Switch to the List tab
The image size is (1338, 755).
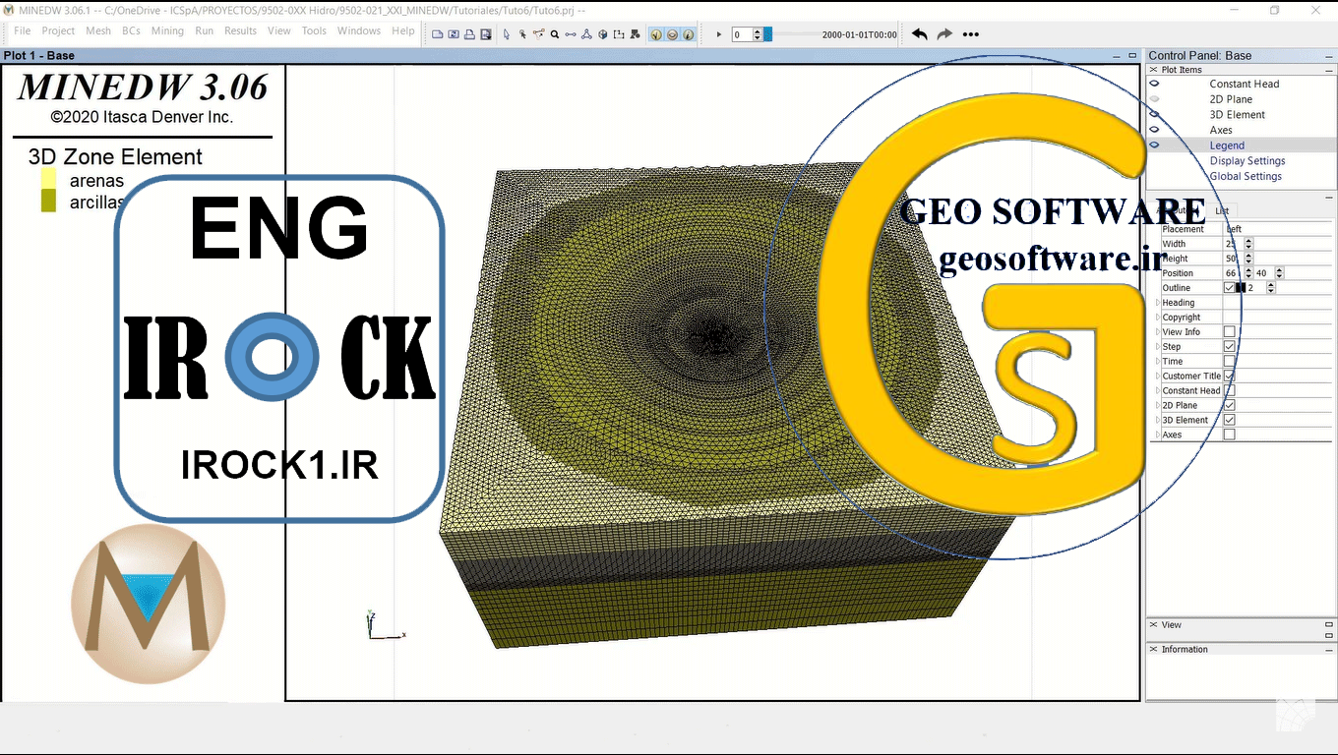pos(1222,210)
